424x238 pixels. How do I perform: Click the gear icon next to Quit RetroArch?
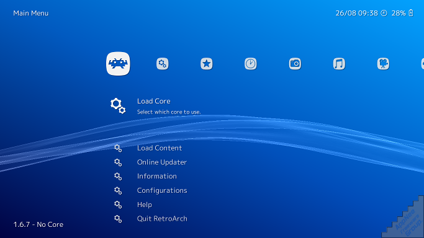118,219
